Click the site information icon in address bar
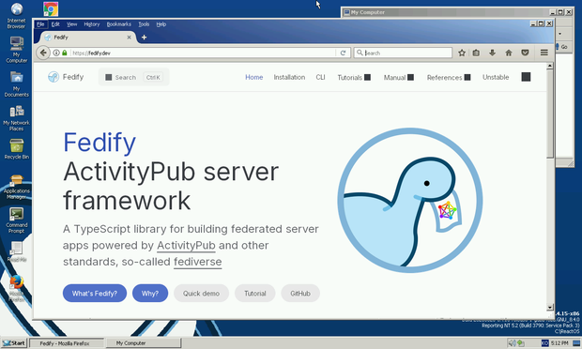582x349 pixels. (x=56, y=53)
